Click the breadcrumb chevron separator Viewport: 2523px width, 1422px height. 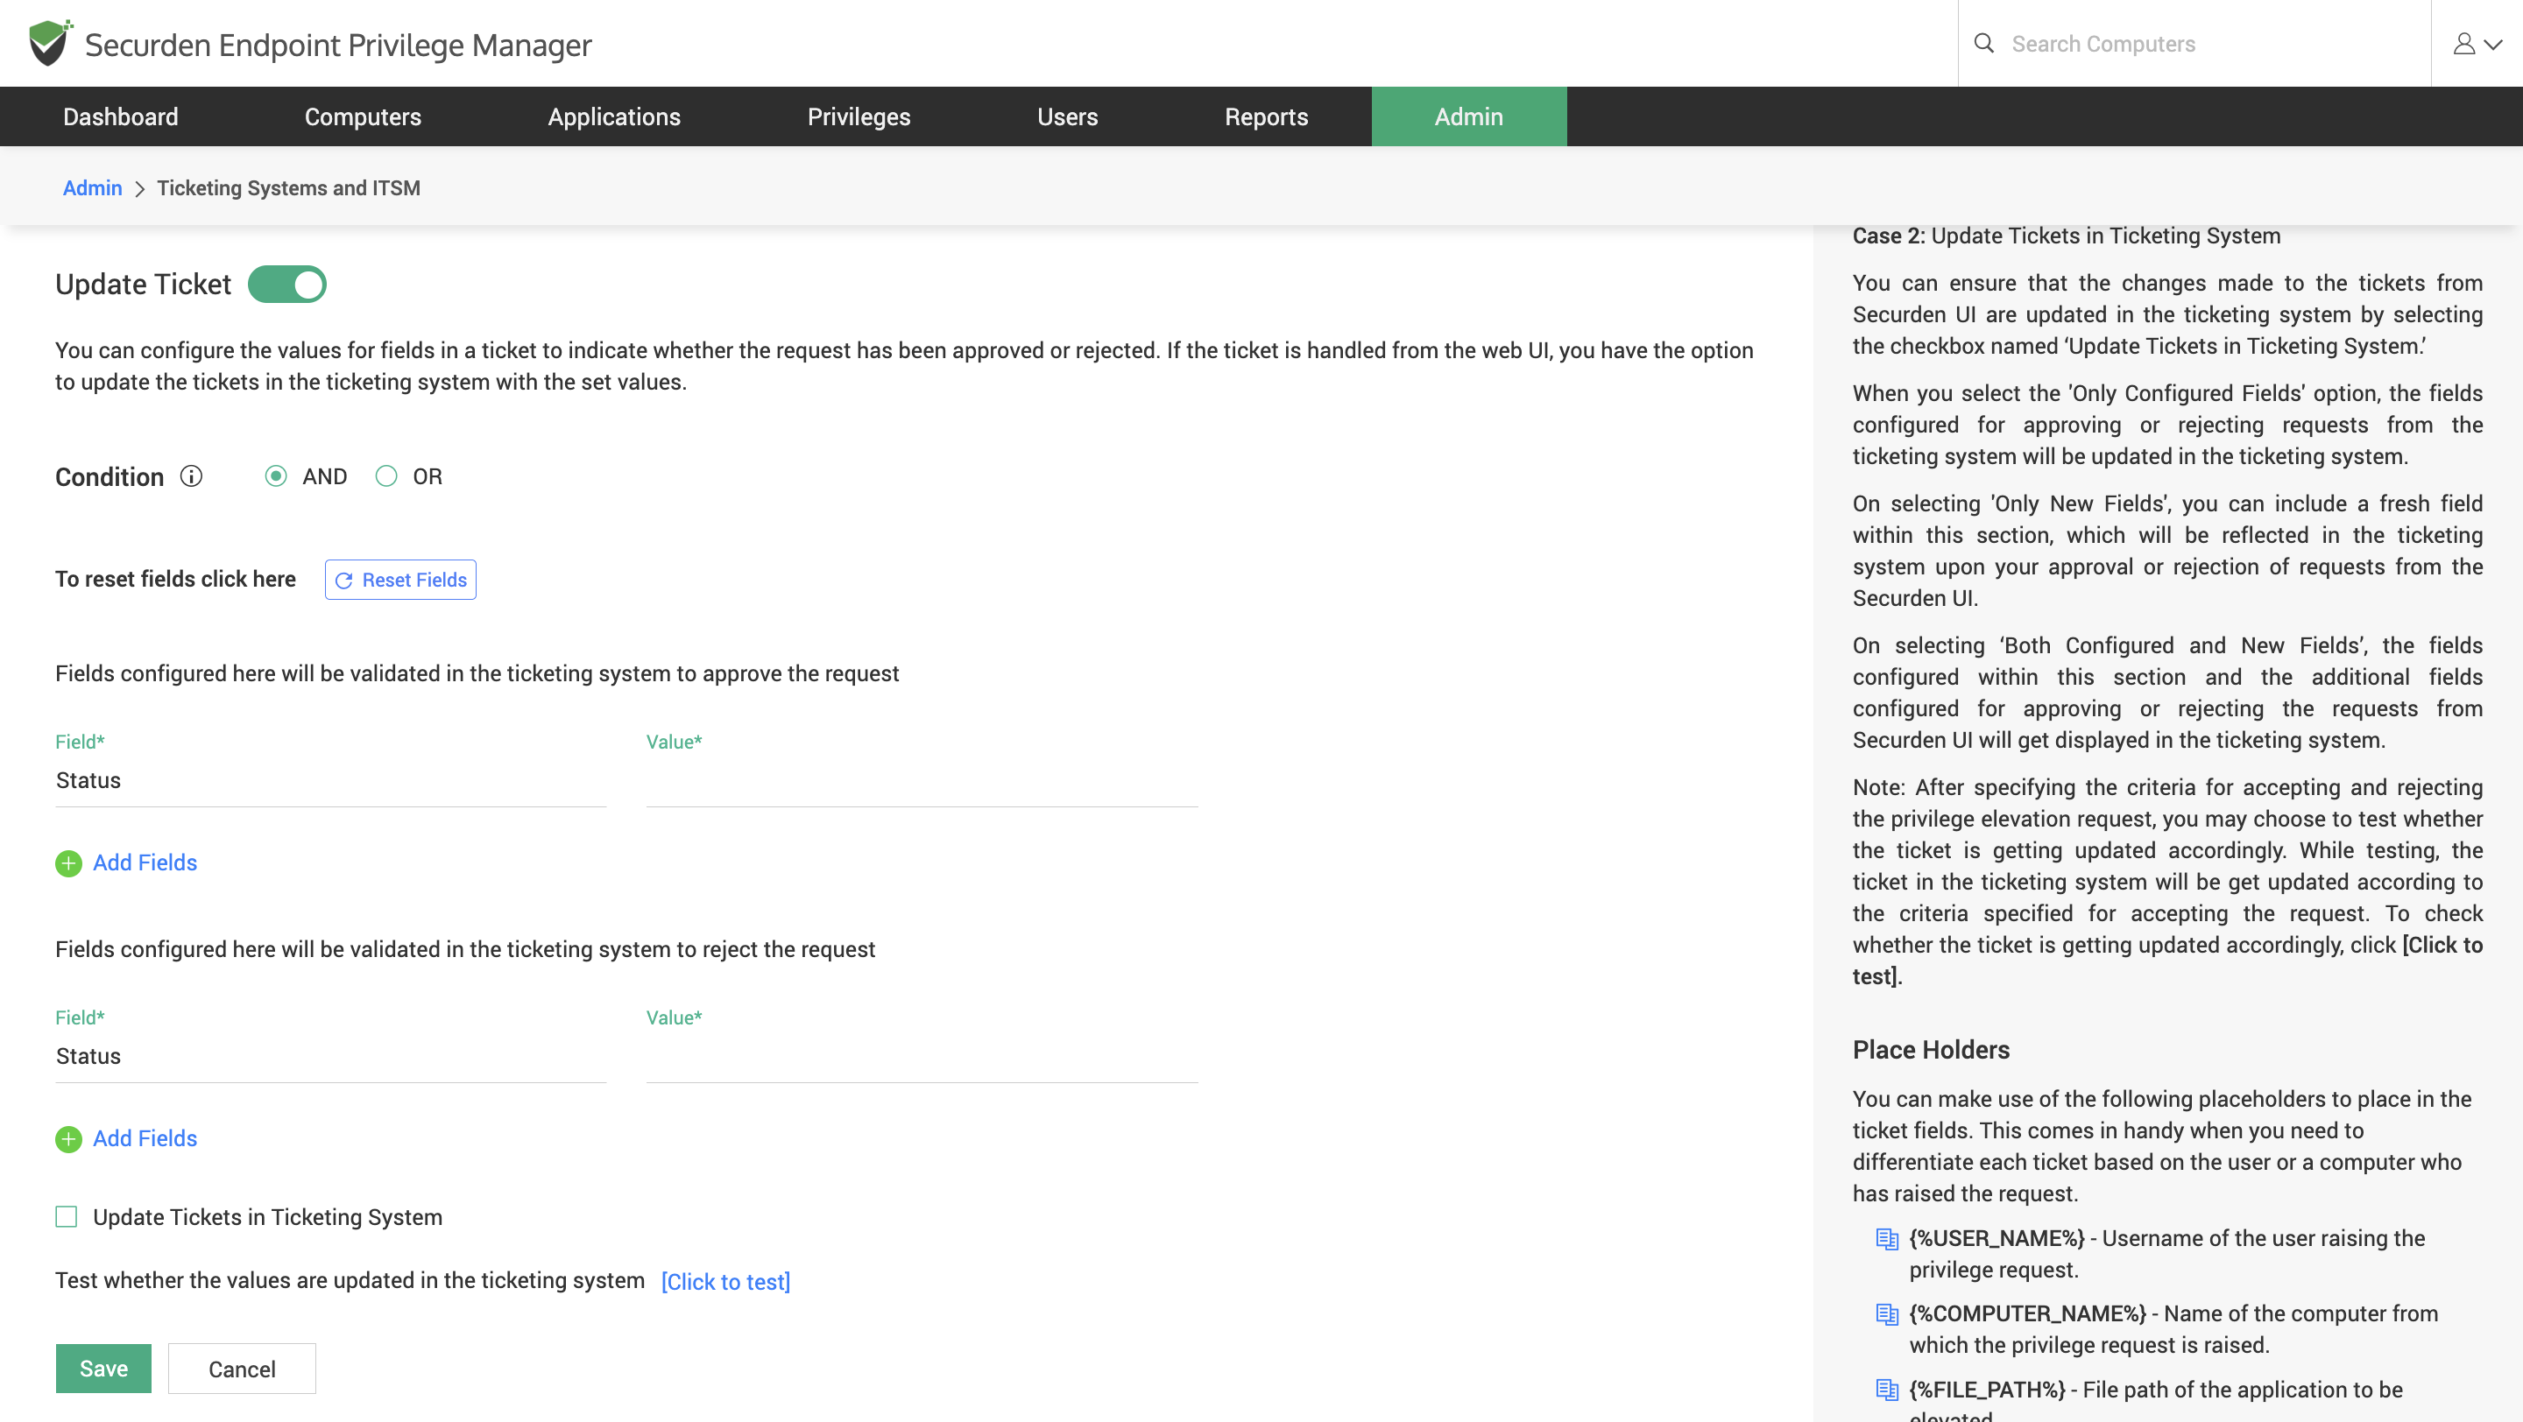pos(140,189)
